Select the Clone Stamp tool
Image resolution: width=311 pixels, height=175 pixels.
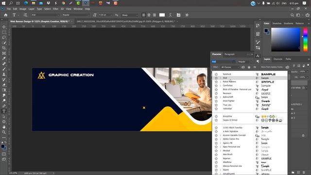click(4, 74)
